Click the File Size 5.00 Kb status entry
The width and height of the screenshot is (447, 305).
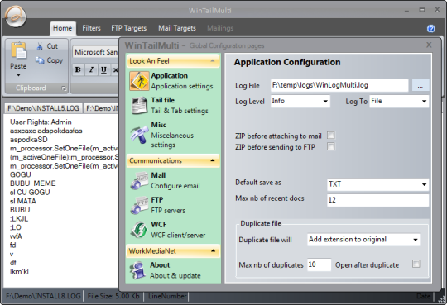click(x=113, y=296)
